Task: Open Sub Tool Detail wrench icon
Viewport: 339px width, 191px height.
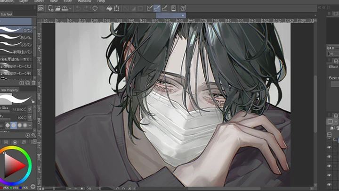Action: 33,135
